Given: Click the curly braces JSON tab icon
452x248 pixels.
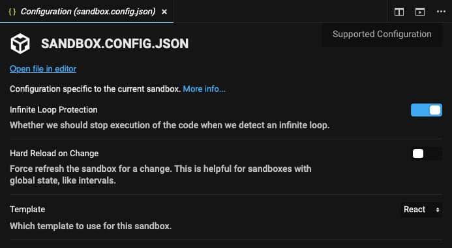Looking at the screenshot, I should click(12, 12).
